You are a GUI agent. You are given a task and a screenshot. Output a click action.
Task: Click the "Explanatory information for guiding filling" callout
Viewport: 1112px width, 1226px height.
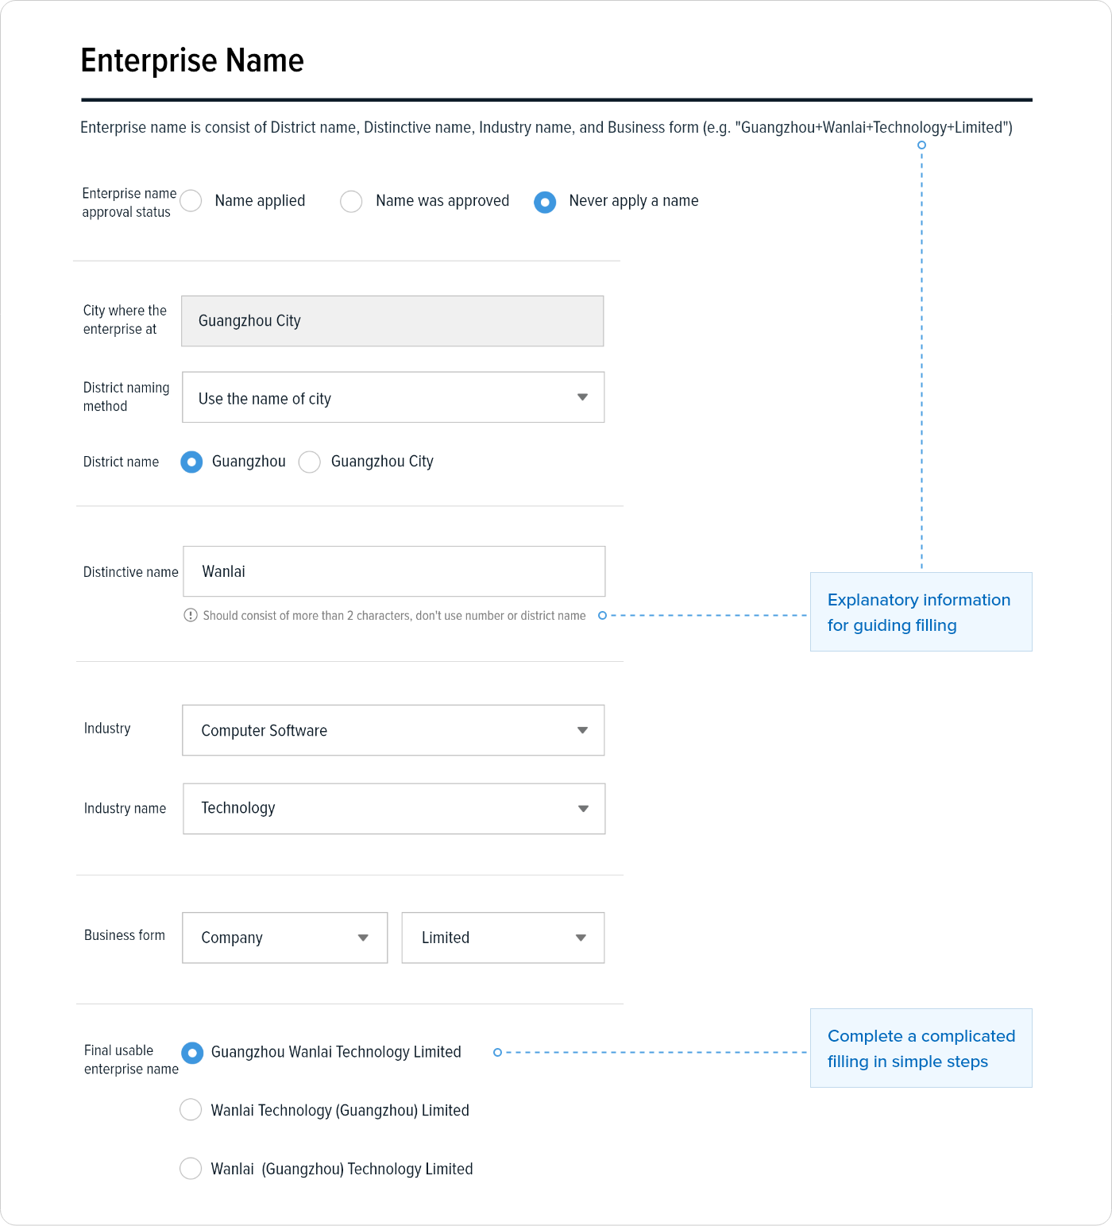point(921,612)
